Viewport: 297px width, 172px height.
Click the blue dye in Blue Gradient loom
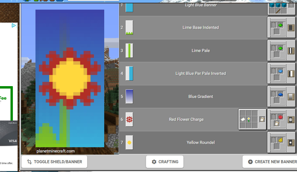[280, 94]
